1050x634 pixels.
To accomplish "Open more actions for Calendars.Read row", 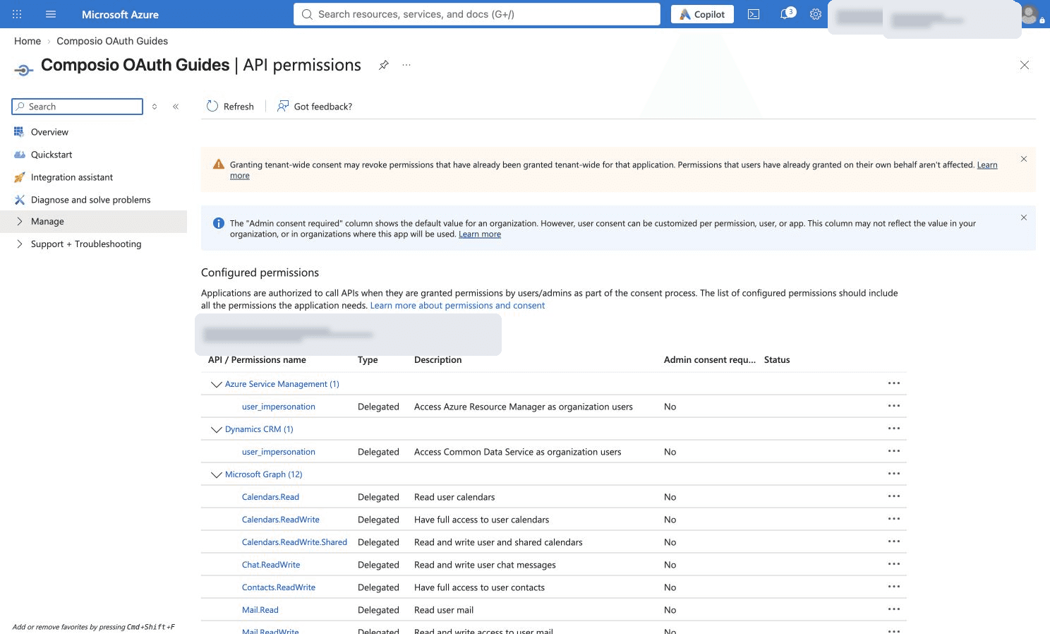I will [x=894, y=496].
